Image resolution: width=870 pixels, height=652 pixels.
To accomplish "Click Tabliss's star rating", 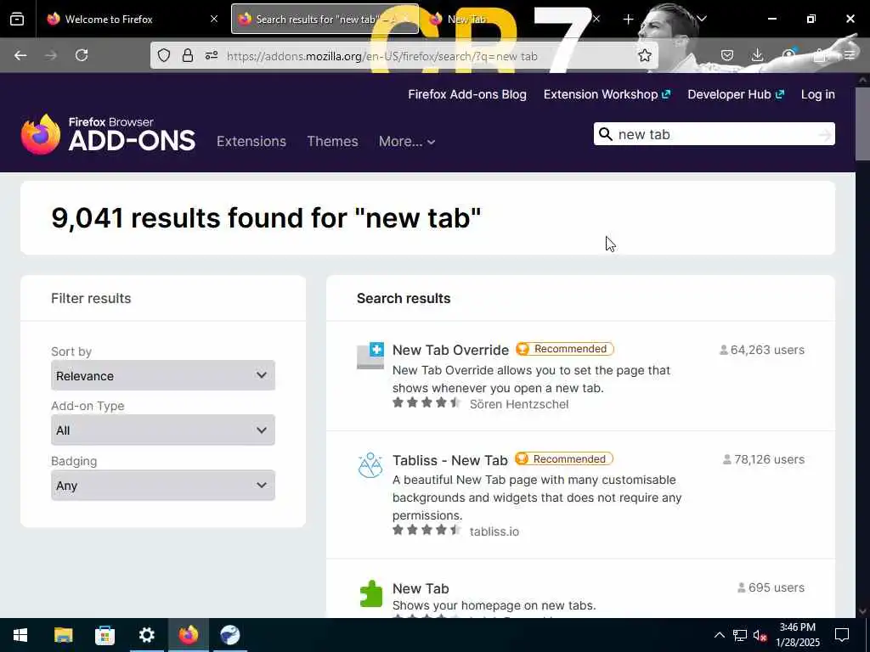I will point(427,530).
